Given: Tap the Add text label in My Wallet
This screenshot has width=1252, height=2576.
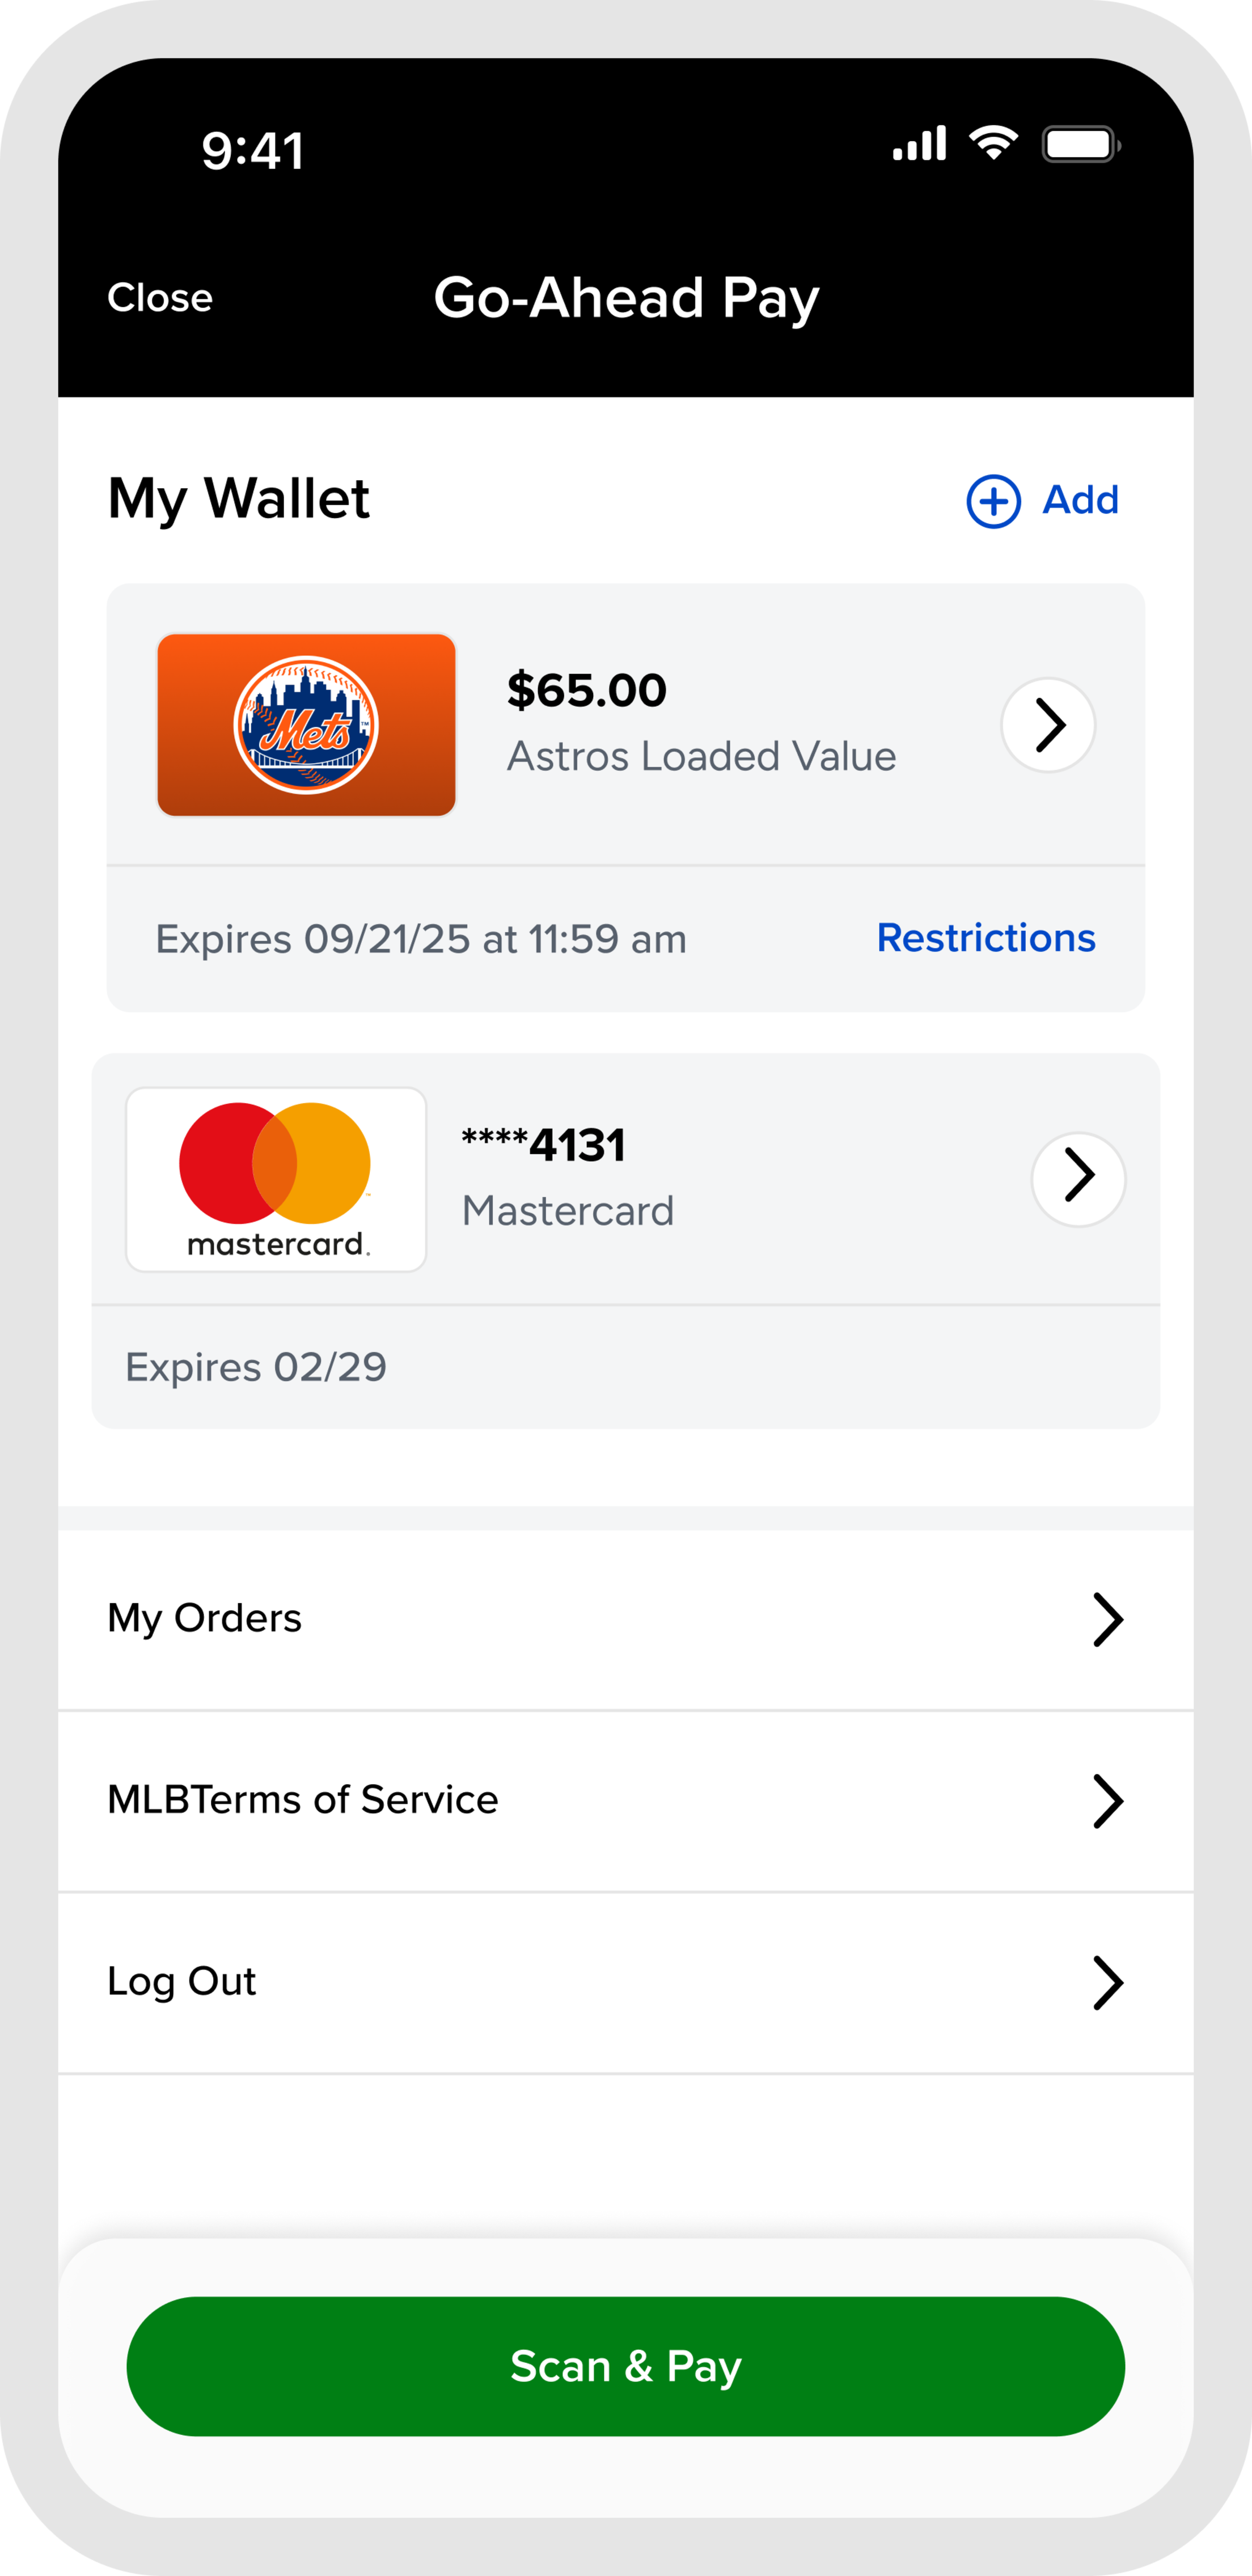Looking at the screenshot, I should (x=1080, y=500).
